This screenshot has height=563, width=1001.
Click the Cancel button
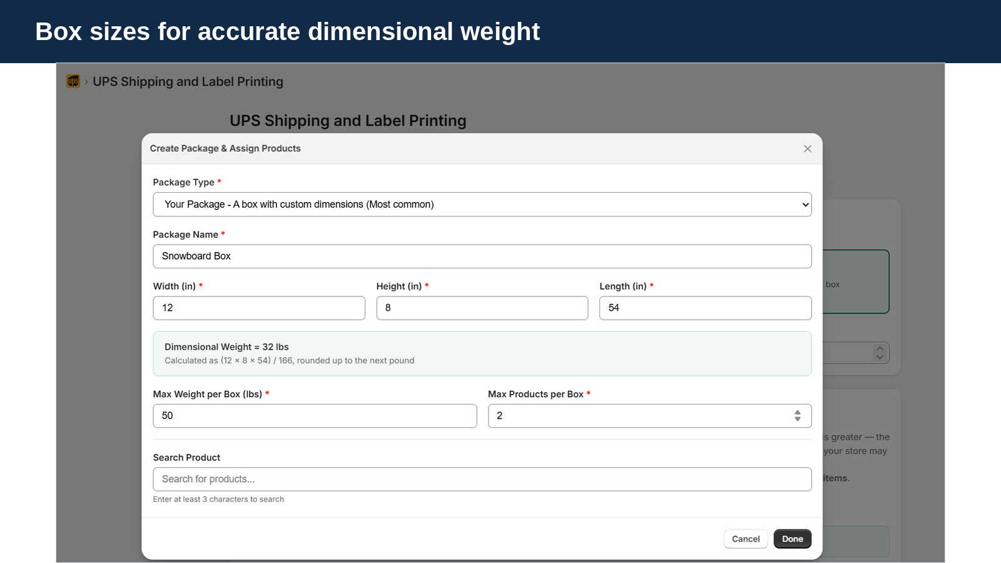click(746, 539)
